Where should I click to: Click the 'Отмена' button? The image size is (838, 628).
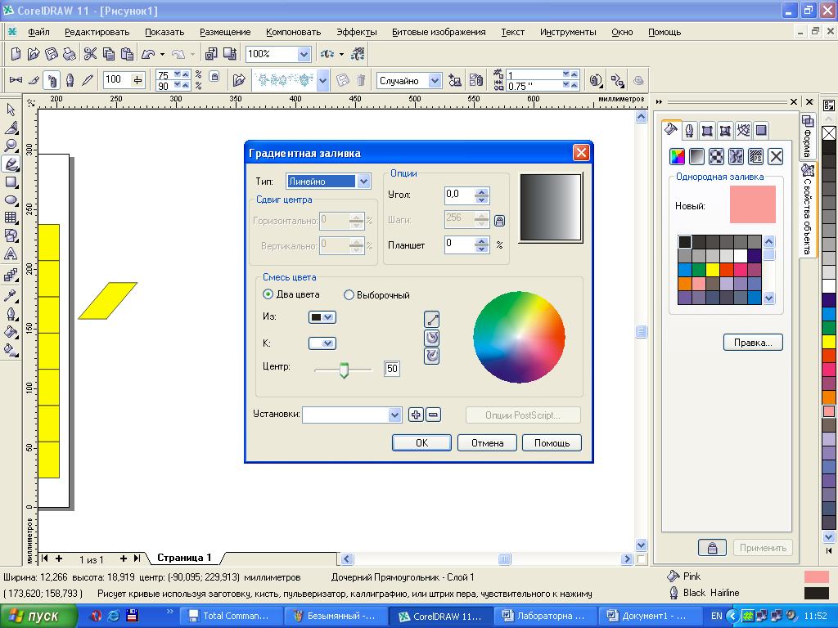[488, 442]
